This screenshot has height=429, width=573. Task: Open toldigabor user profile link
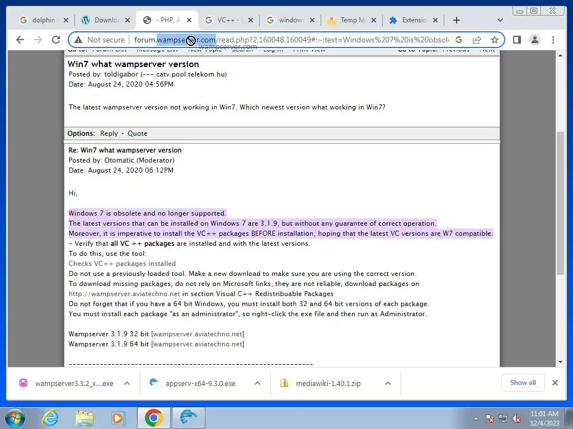click(x=121, y=74)
